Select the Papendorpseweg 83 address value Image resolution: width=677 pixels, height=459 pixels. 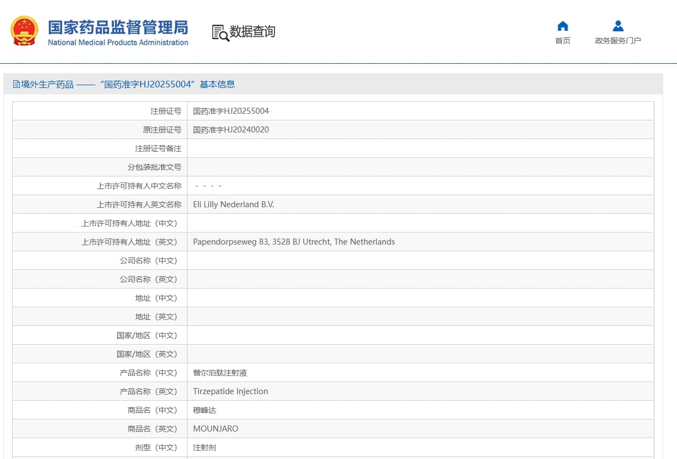click(294, 242)
